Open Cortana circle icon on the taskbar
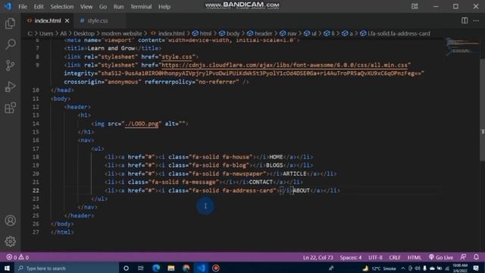This screenshot has height=273, width=485. [126, 268]
